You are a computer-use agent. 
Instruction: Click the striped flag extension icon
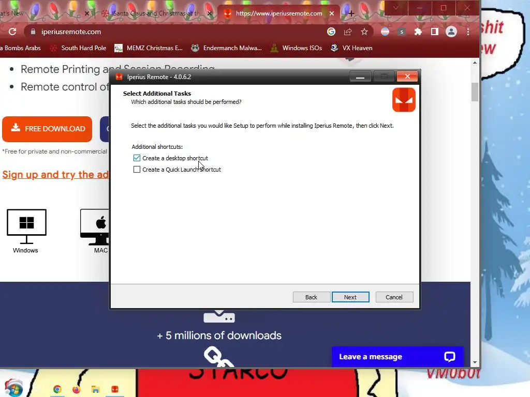[385, 32]
